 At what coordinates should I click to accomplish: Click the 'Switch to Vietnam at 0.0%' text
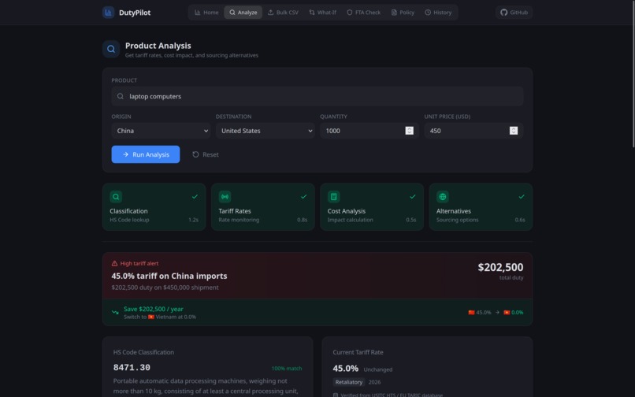point(160,317)
